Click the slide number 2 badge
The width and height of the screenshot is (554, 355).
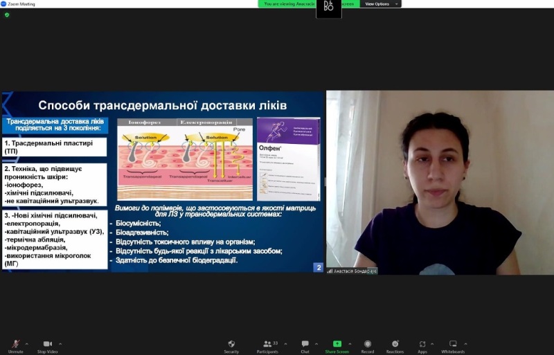pos(319,268)
